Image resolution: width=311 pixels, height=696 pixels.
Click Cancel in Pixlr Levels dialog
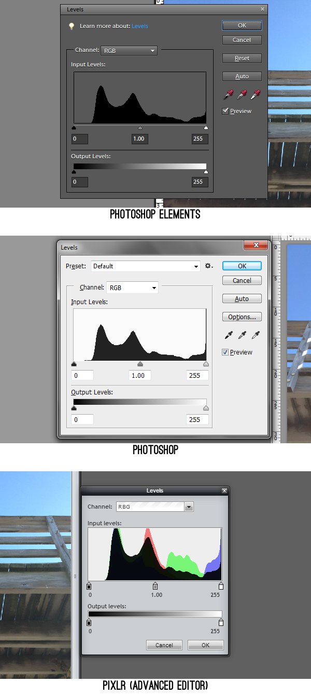pos(164,645)
